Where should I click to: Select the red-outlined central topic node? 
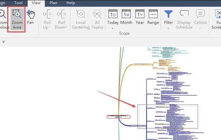pyautogui.click(x=118, y=116)
